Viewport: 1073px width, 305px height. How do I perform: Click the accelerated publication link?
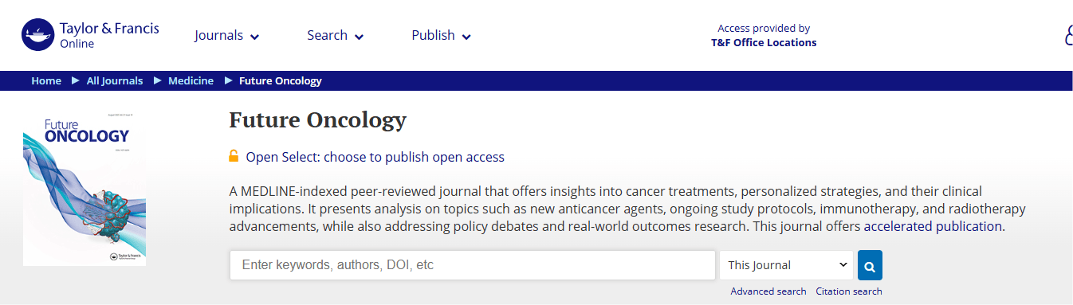pyautogui.click(x=934, y=226)
